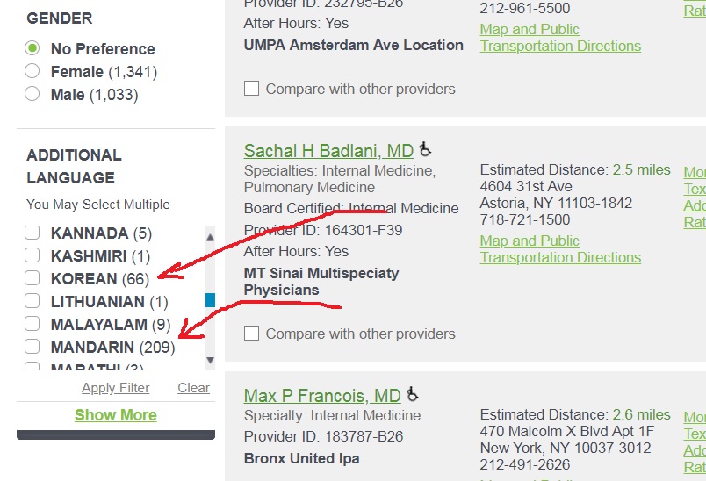This screenshot has height=481, width=706.
Task: Click wheelchair accessibility icon beside Max P Francois
Action: 412,394
